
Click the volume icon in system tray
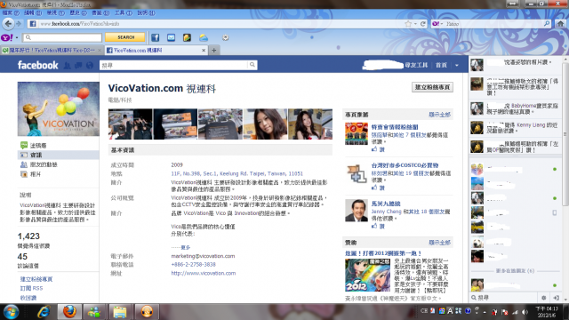[525, 312]
